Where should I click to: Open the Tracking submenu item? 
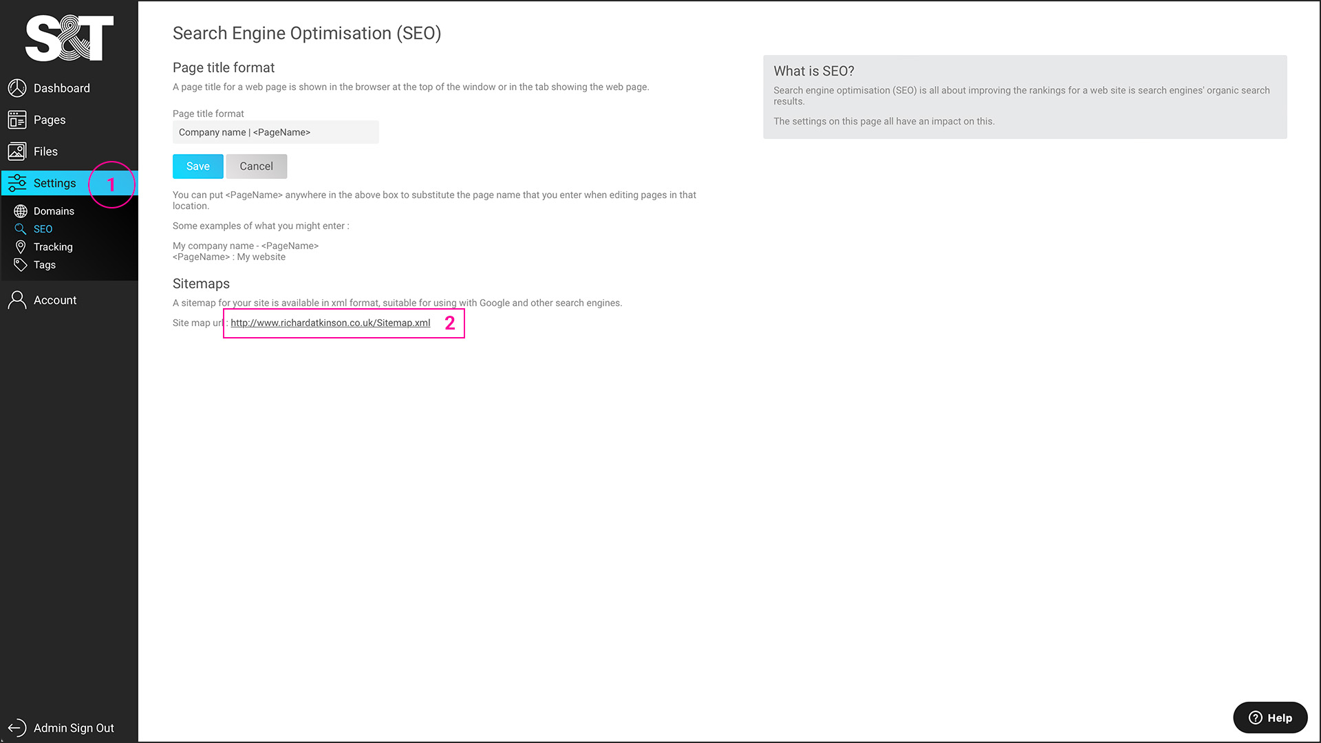point(53,247)
